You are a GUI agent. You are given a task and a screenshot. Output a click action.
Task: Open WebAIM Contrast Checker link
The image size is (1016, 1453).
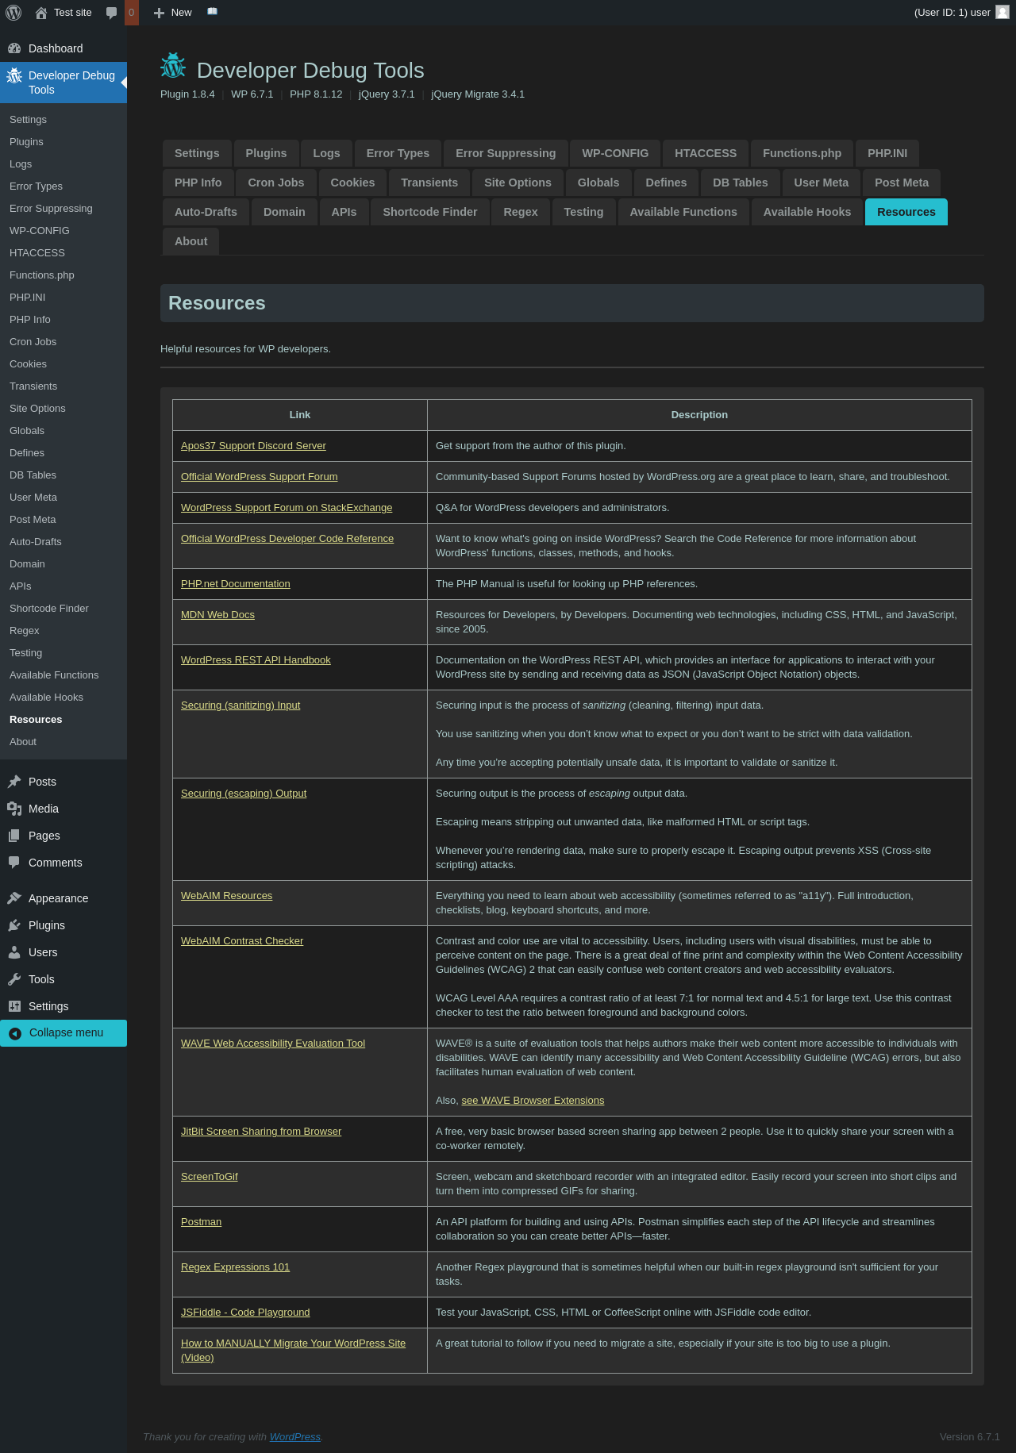click(x=242, y=941)
